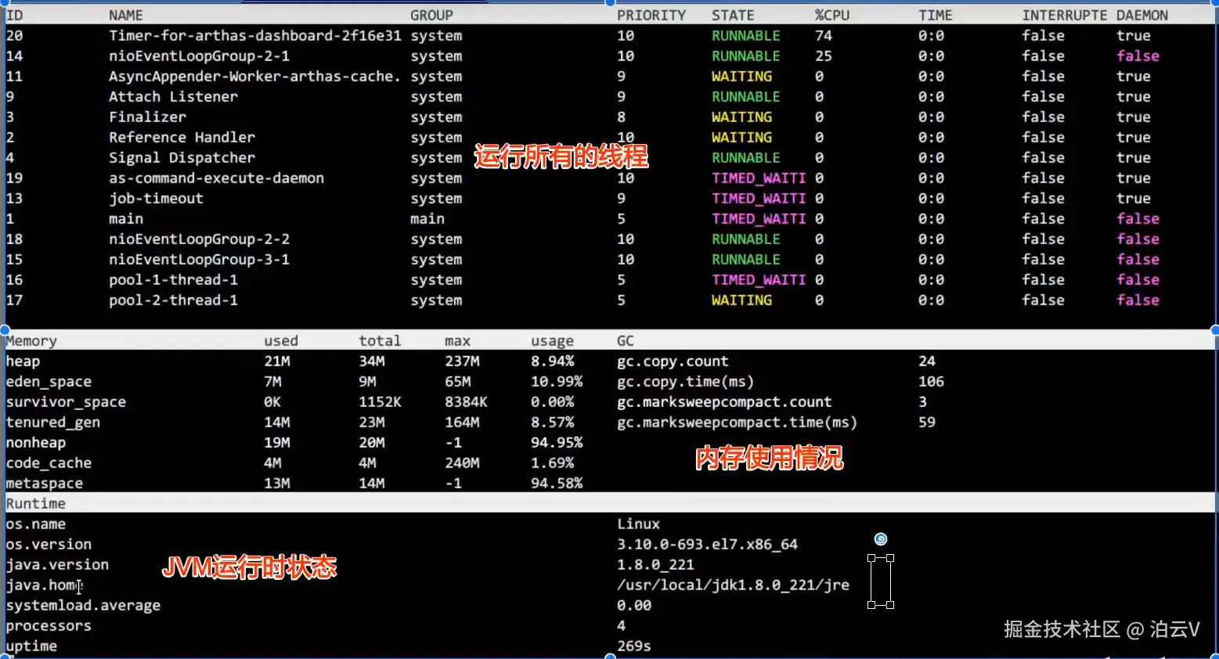Screen dimensions: 1219x659
Task: Click heap usage 8.94%
Action: click(x=553, y=361)
